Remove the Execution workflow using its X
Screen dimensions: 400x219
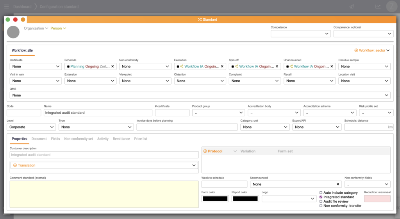(x=222, y=67)
